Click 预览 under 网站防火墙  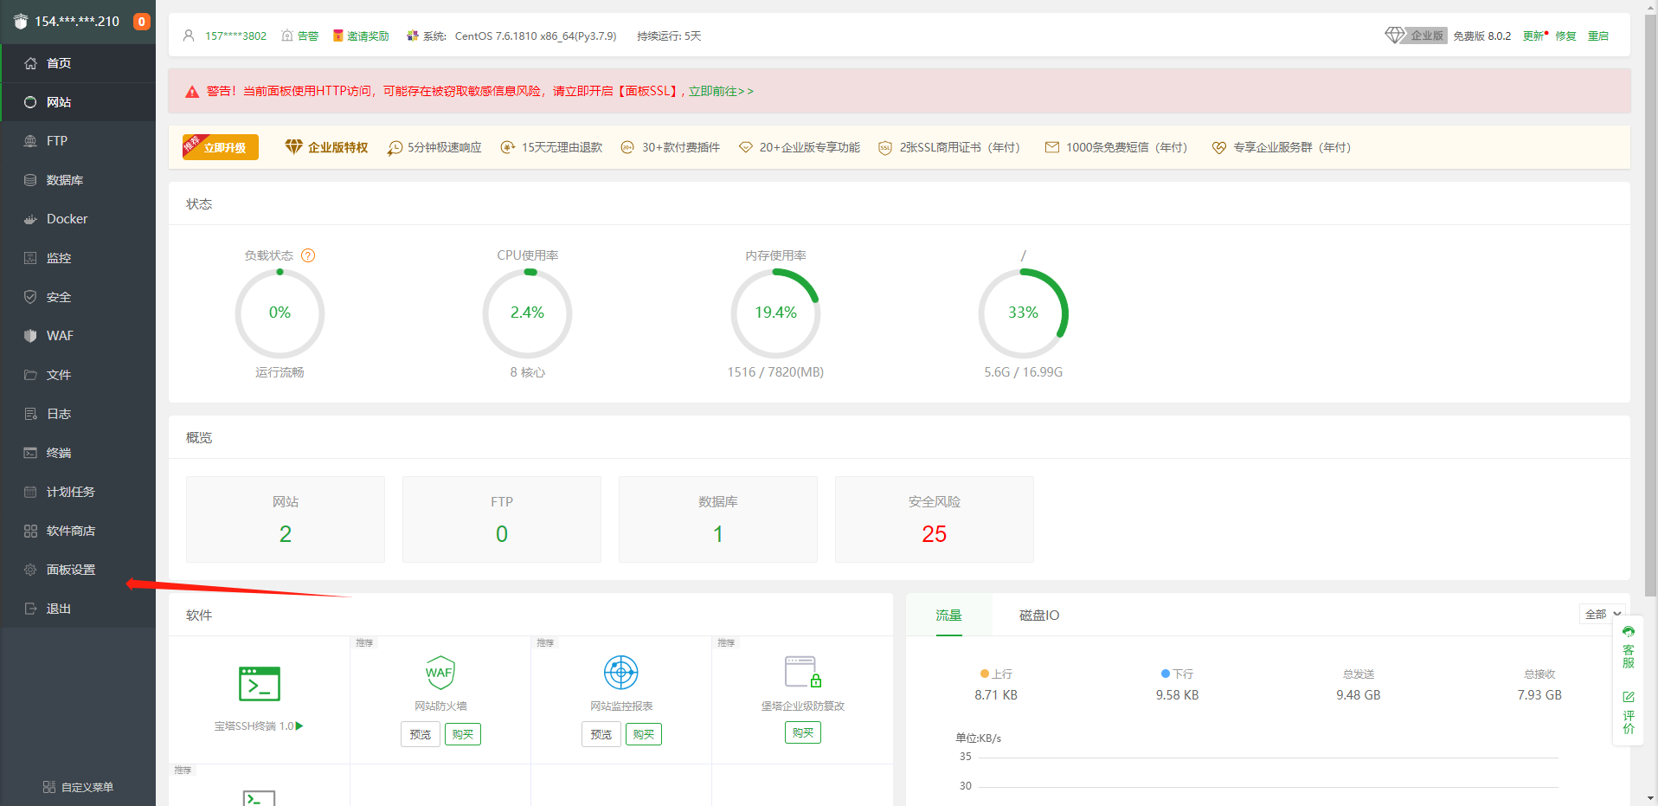coord(421,734)
